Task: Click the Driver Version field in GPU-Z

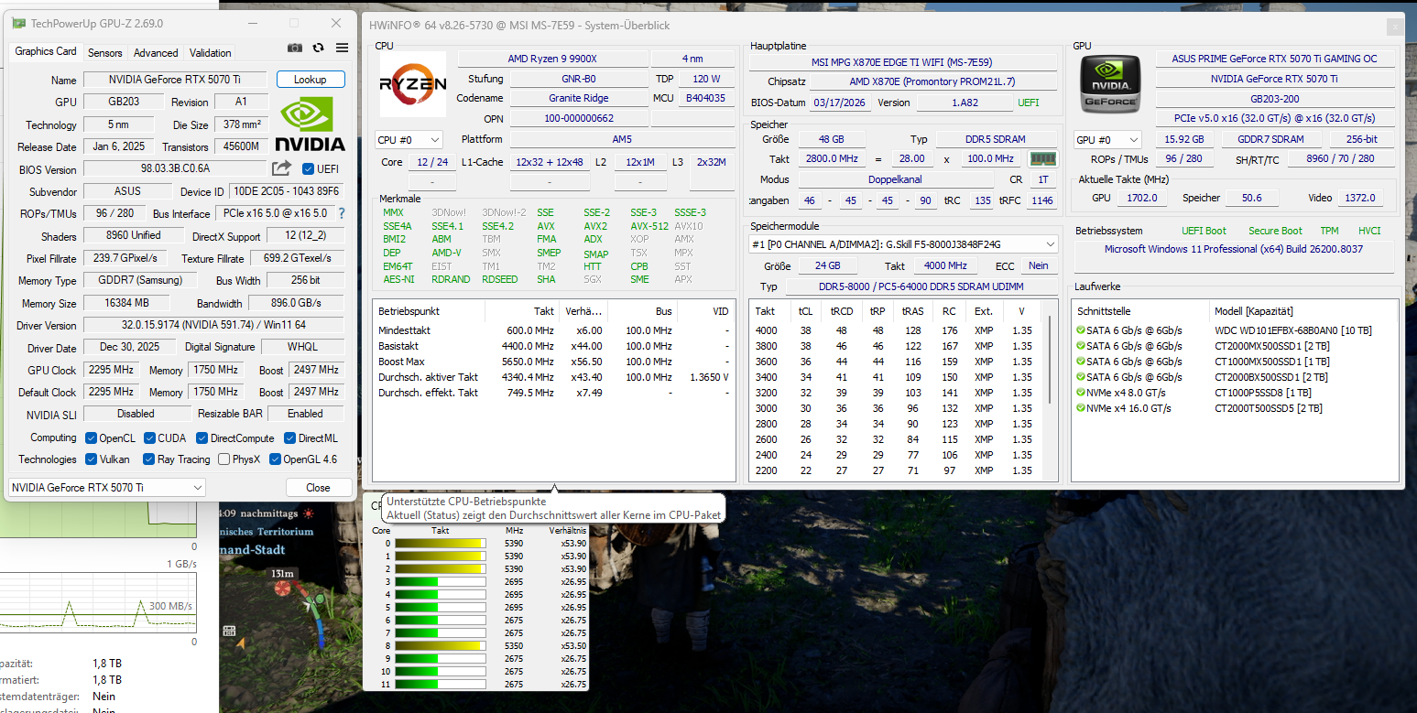Action: pyautogui.click(x=213, y=325)
